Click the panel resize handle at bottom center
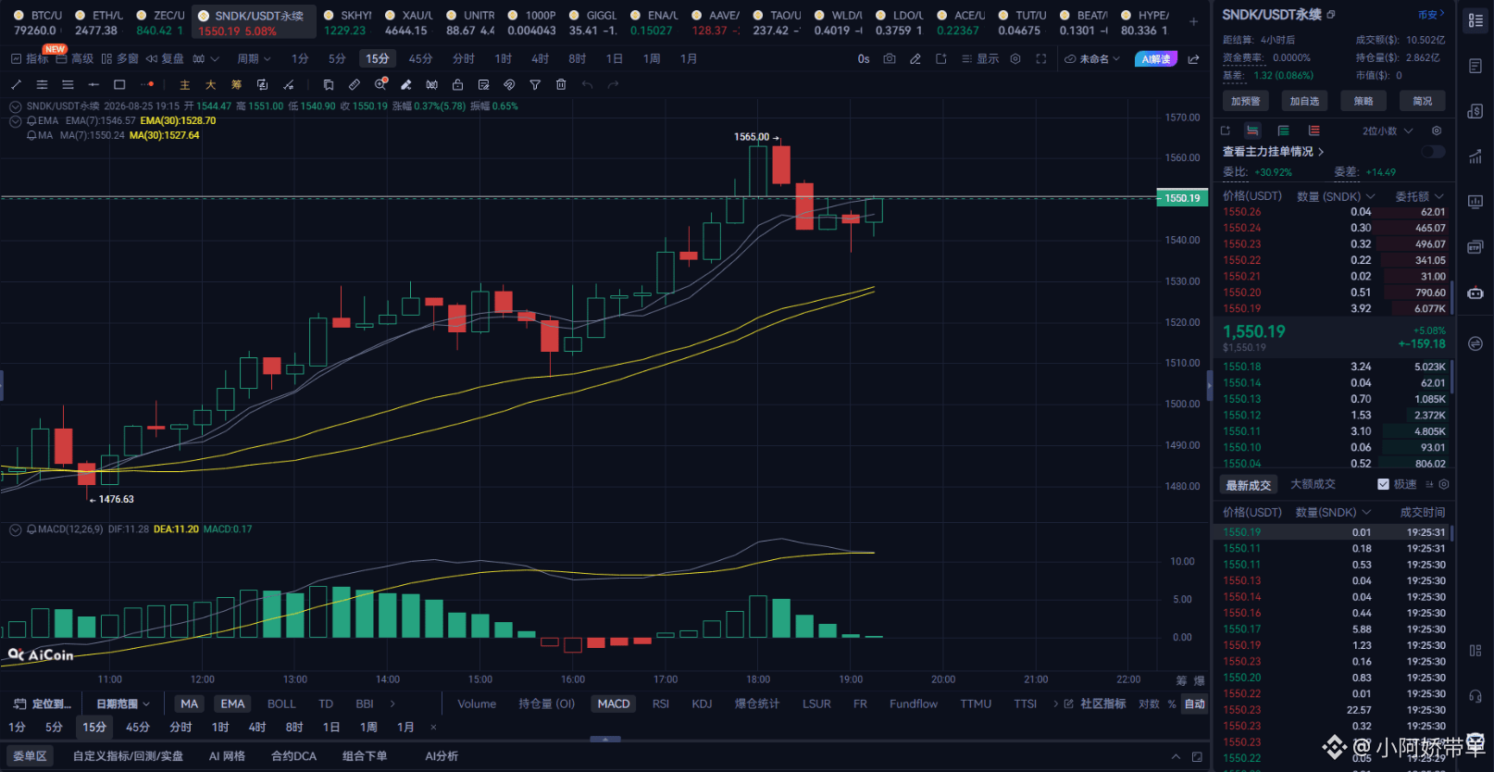Screen dimensions: 1494x772 point(605,740)
